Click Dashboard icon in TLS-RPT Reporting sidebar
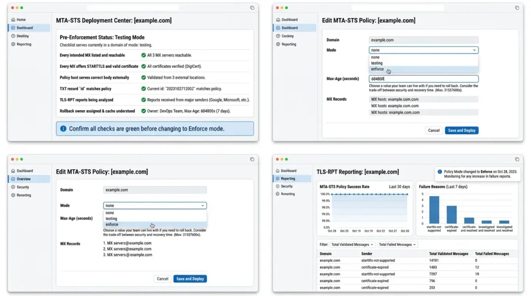 click(x=278, y=171)
